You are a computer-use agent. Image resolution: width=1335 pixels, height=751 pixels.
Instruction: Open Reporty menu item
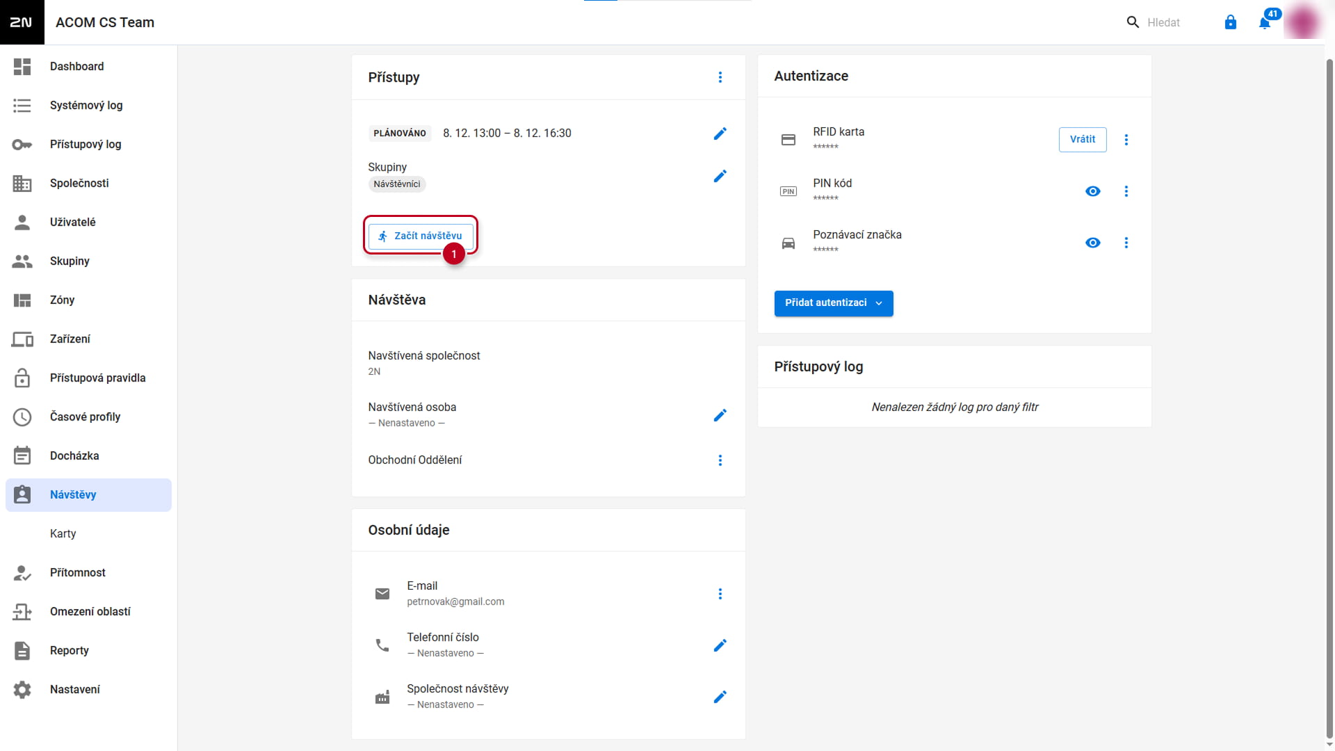(88, 651)
